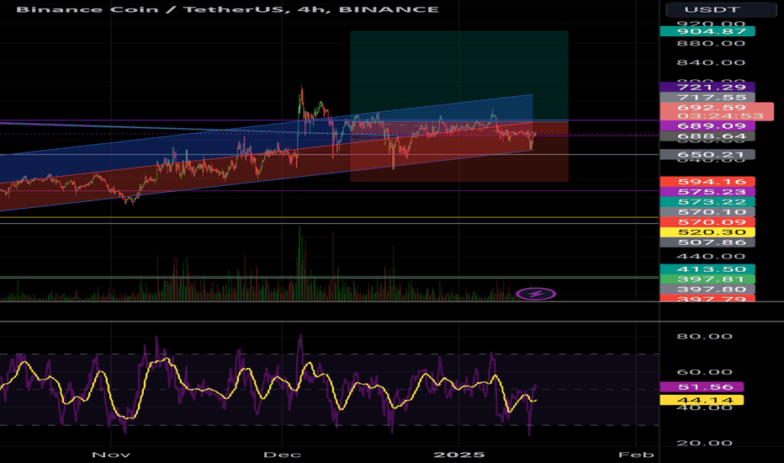
Task: Click the 840.00 price axis tick
Action: pyautogui.click(x=711, y=62)
